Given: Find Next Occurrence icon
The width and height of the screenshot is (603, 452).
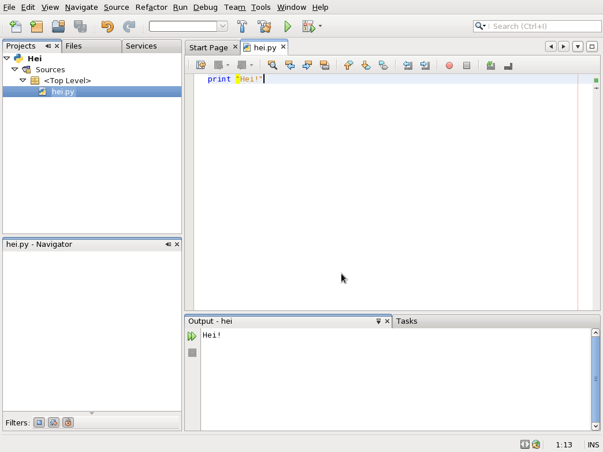Looking at the screenshot, I should pos(307,65).
